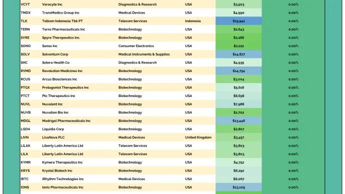
Task: Select Protagonist Therapeutics Inc name
Action: pos(65,87)
